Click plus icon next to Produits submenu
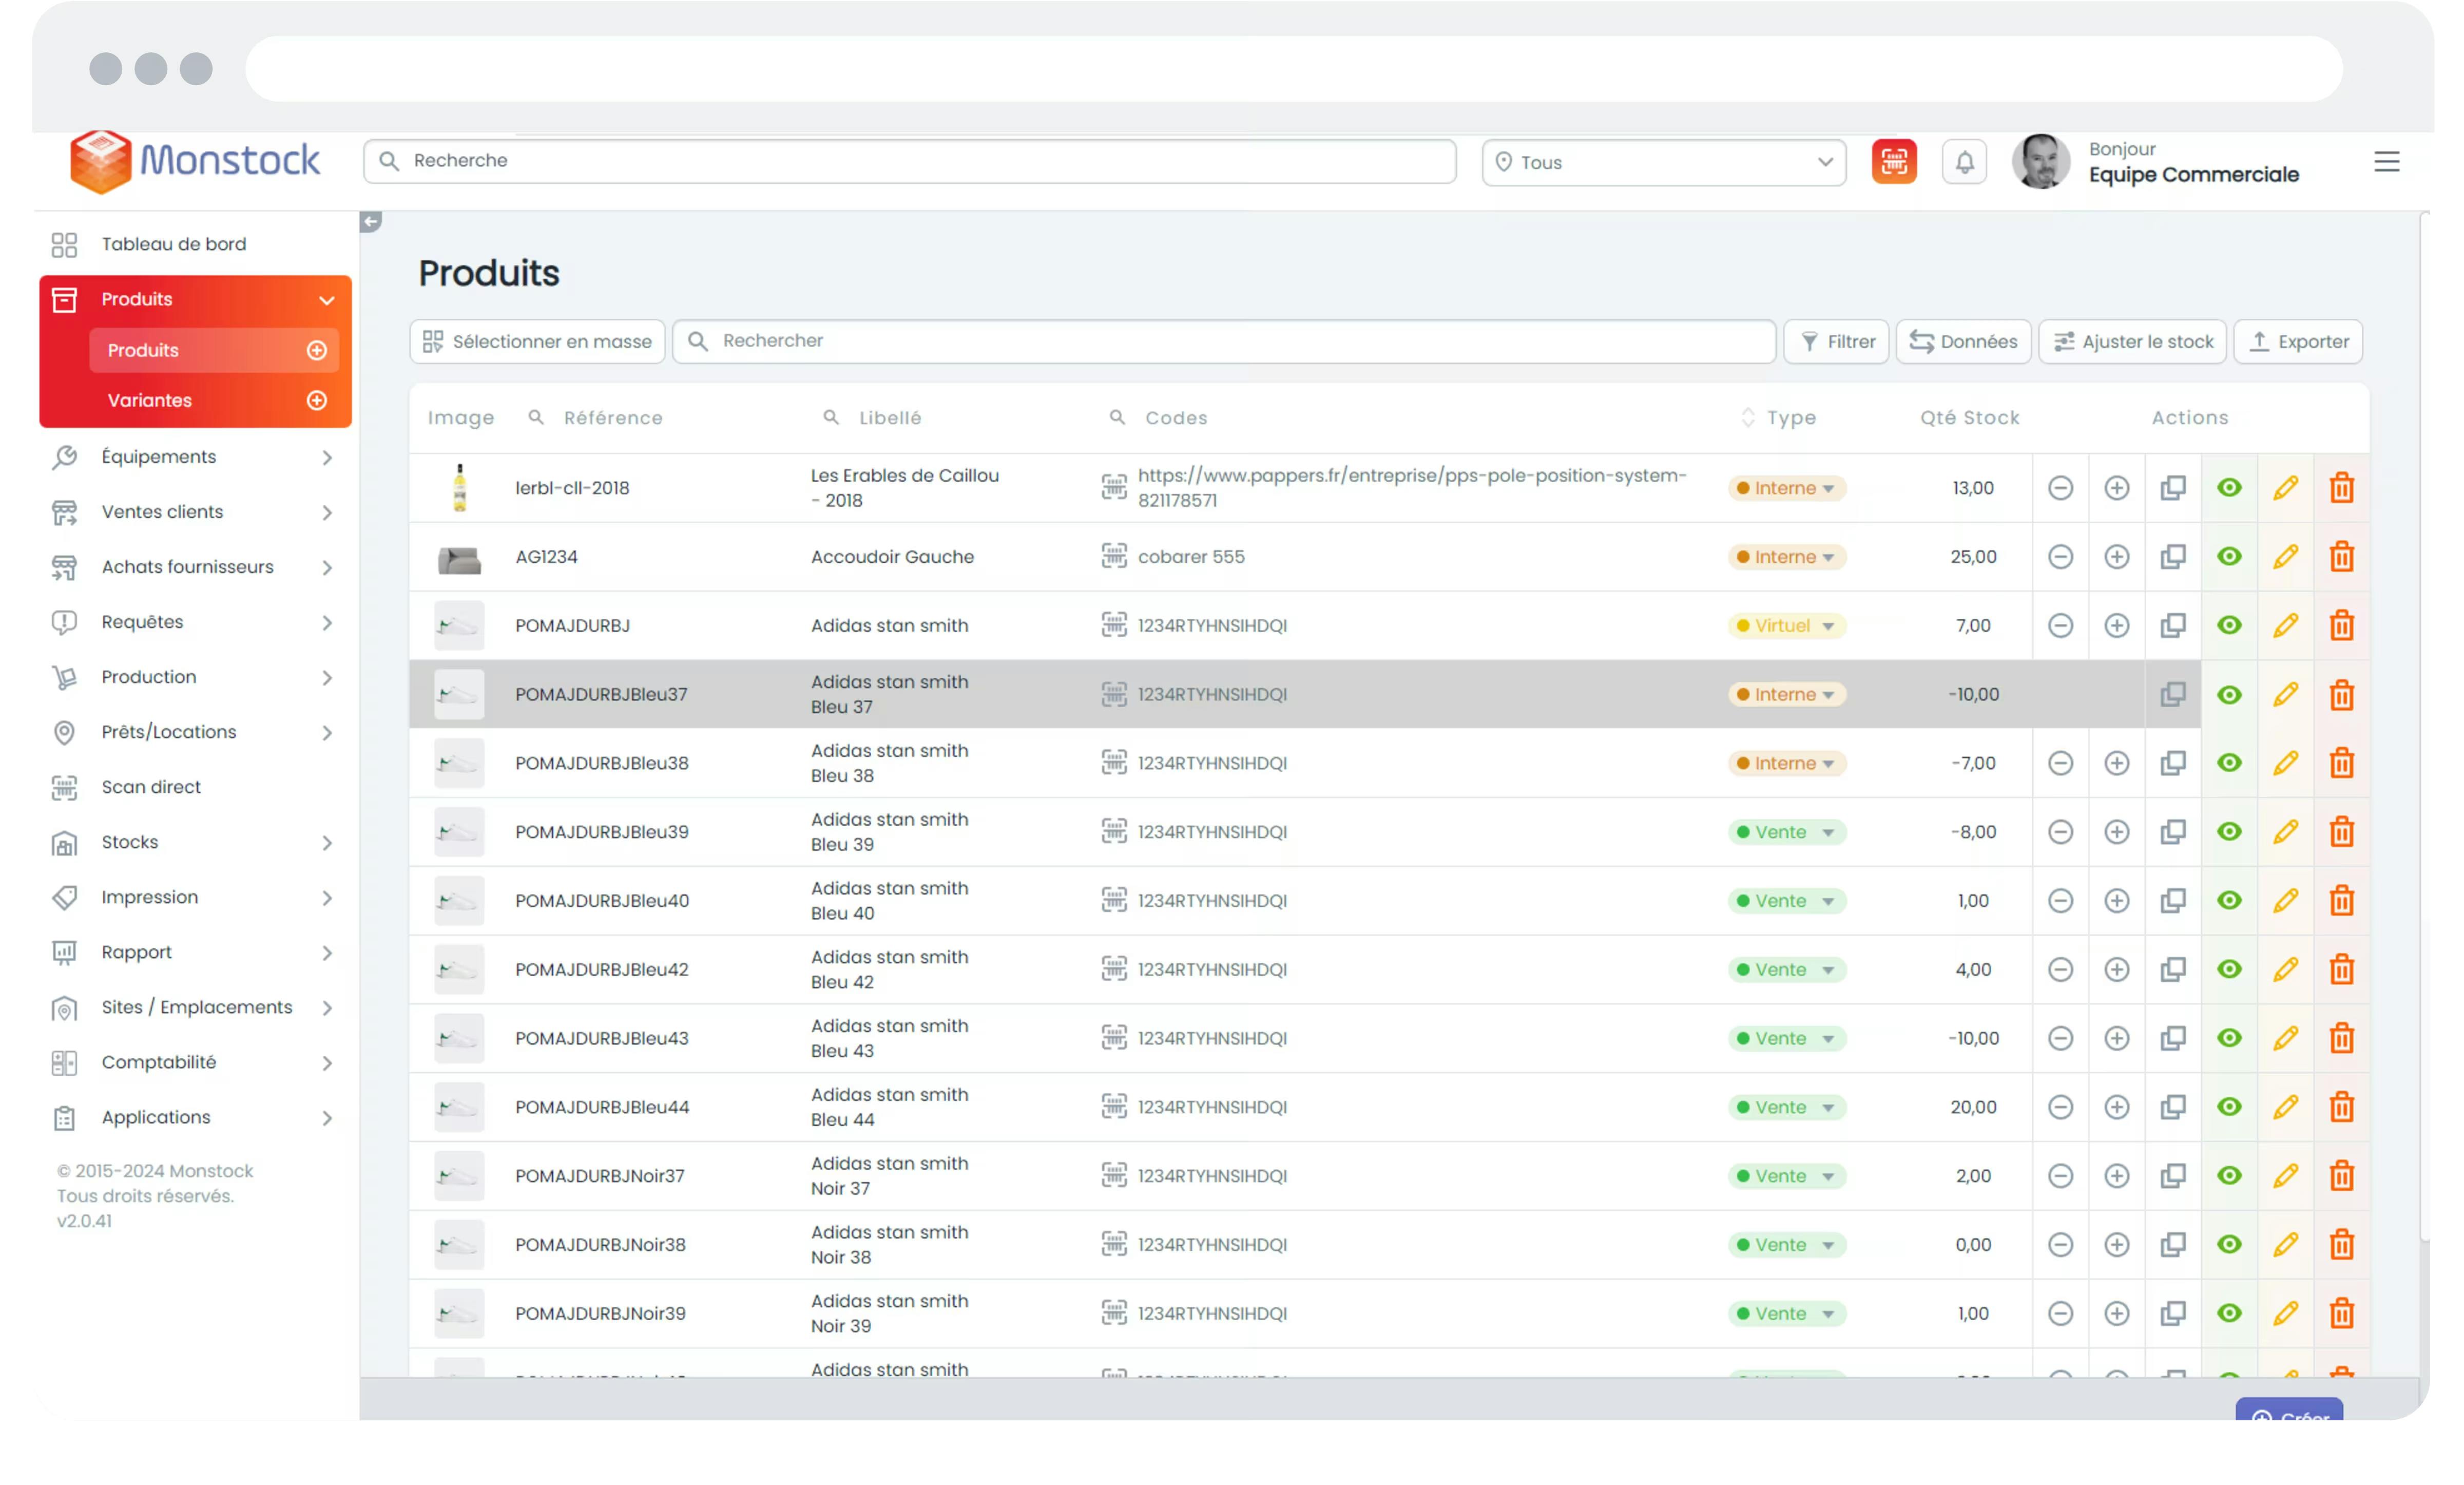The width and height of the screenshot is (2464, 1485). (x=317, y=350)
